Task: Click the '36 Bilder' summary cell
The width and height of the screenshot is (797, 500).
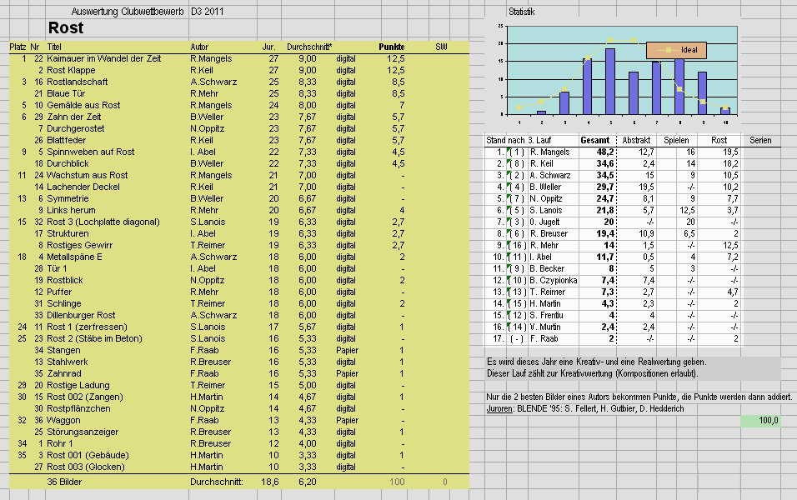Action: pyautogui.click(x=64, y=482)
